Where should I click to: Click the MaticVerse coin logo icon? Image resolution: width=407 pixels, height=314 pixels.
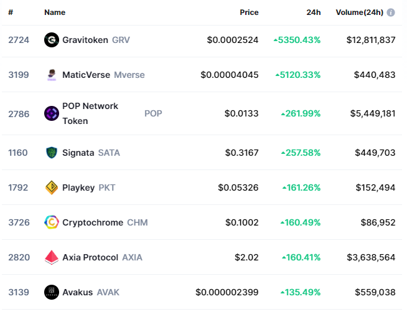coord(52,75)
